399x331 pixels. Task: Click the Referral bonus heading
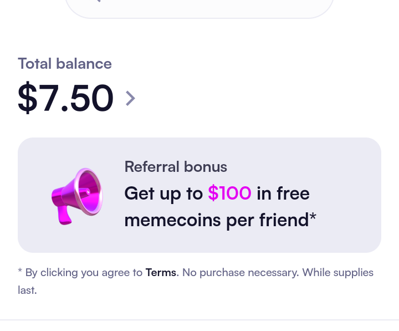[x=176, y=167]
